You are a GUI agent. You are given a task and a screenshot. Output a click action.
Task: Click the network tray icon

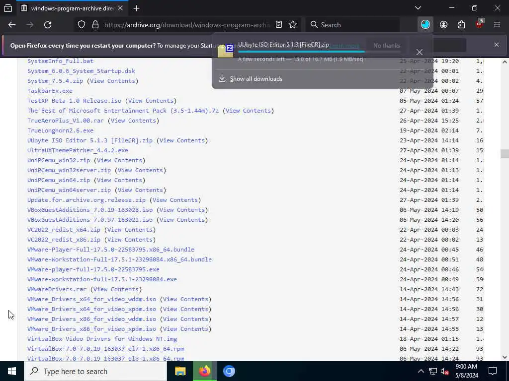coord(433,371)
